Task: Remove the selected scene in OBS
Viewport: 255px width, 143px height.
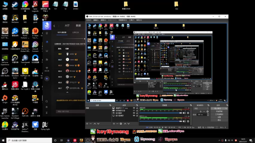Action: pos(91,124)
